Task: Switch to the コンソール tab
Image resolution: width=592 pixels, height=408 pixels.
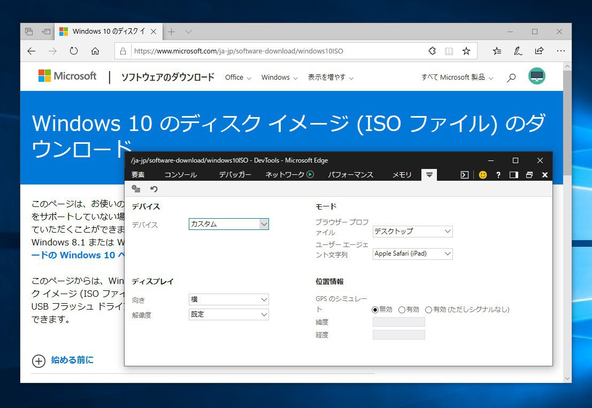Action: 181,175
